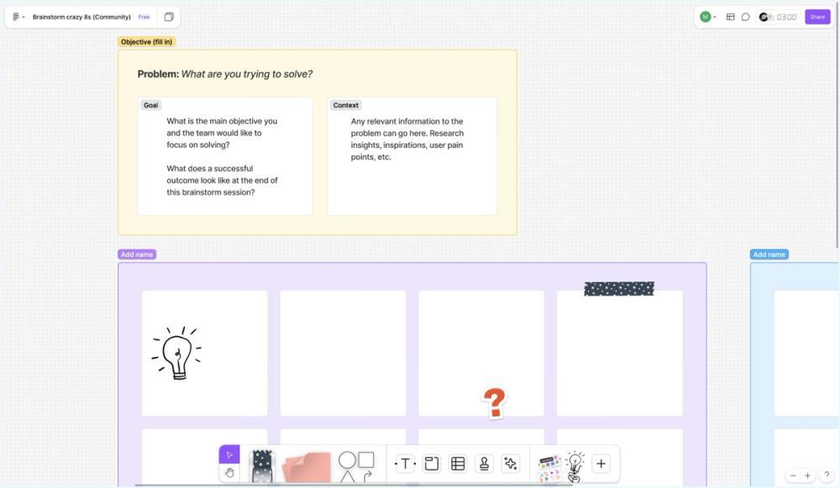Viewport: 840px width, 488px height.
Task: Choose the Section tool
Action: pos(430,462)
